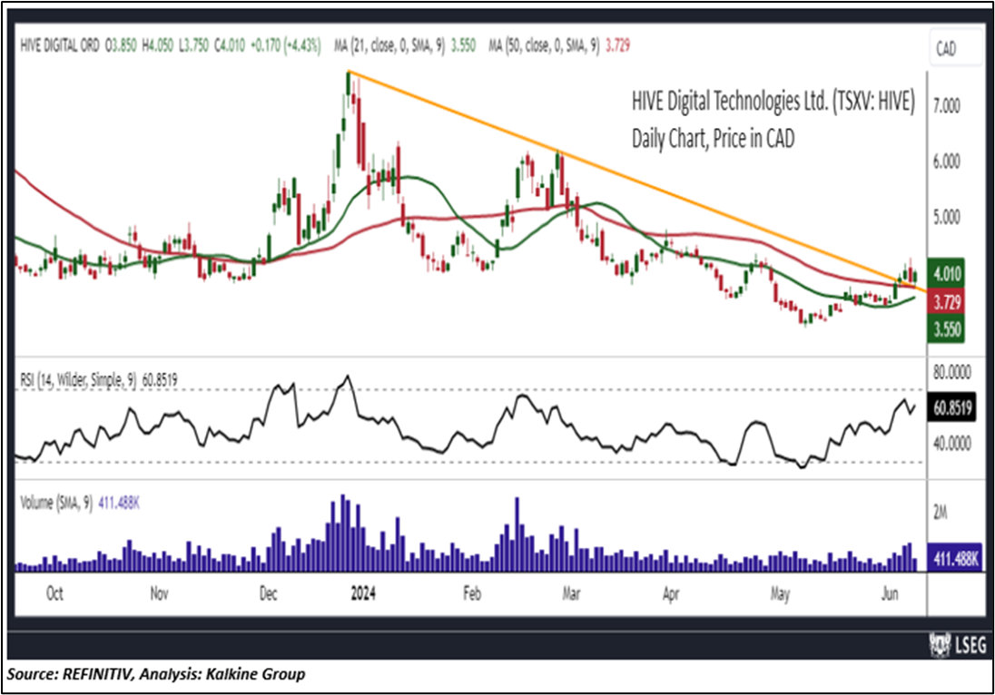
Task: Click the 60.8519 RSI value in the legend
Action: tap(159, 380)
